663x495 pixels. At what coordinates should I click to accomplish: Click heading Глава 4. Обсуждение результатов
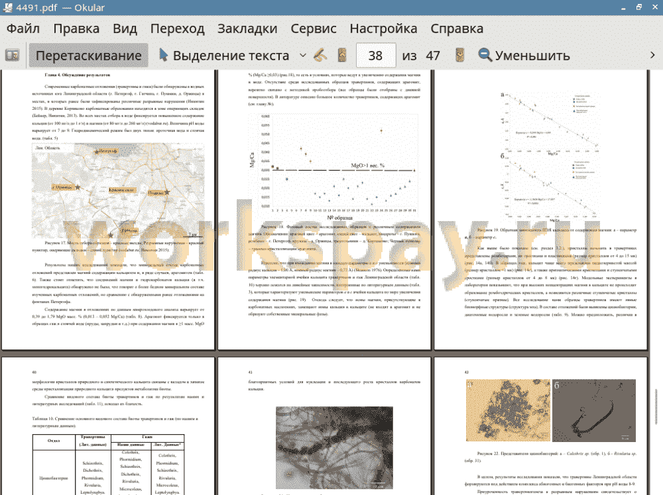coord(78,75)
